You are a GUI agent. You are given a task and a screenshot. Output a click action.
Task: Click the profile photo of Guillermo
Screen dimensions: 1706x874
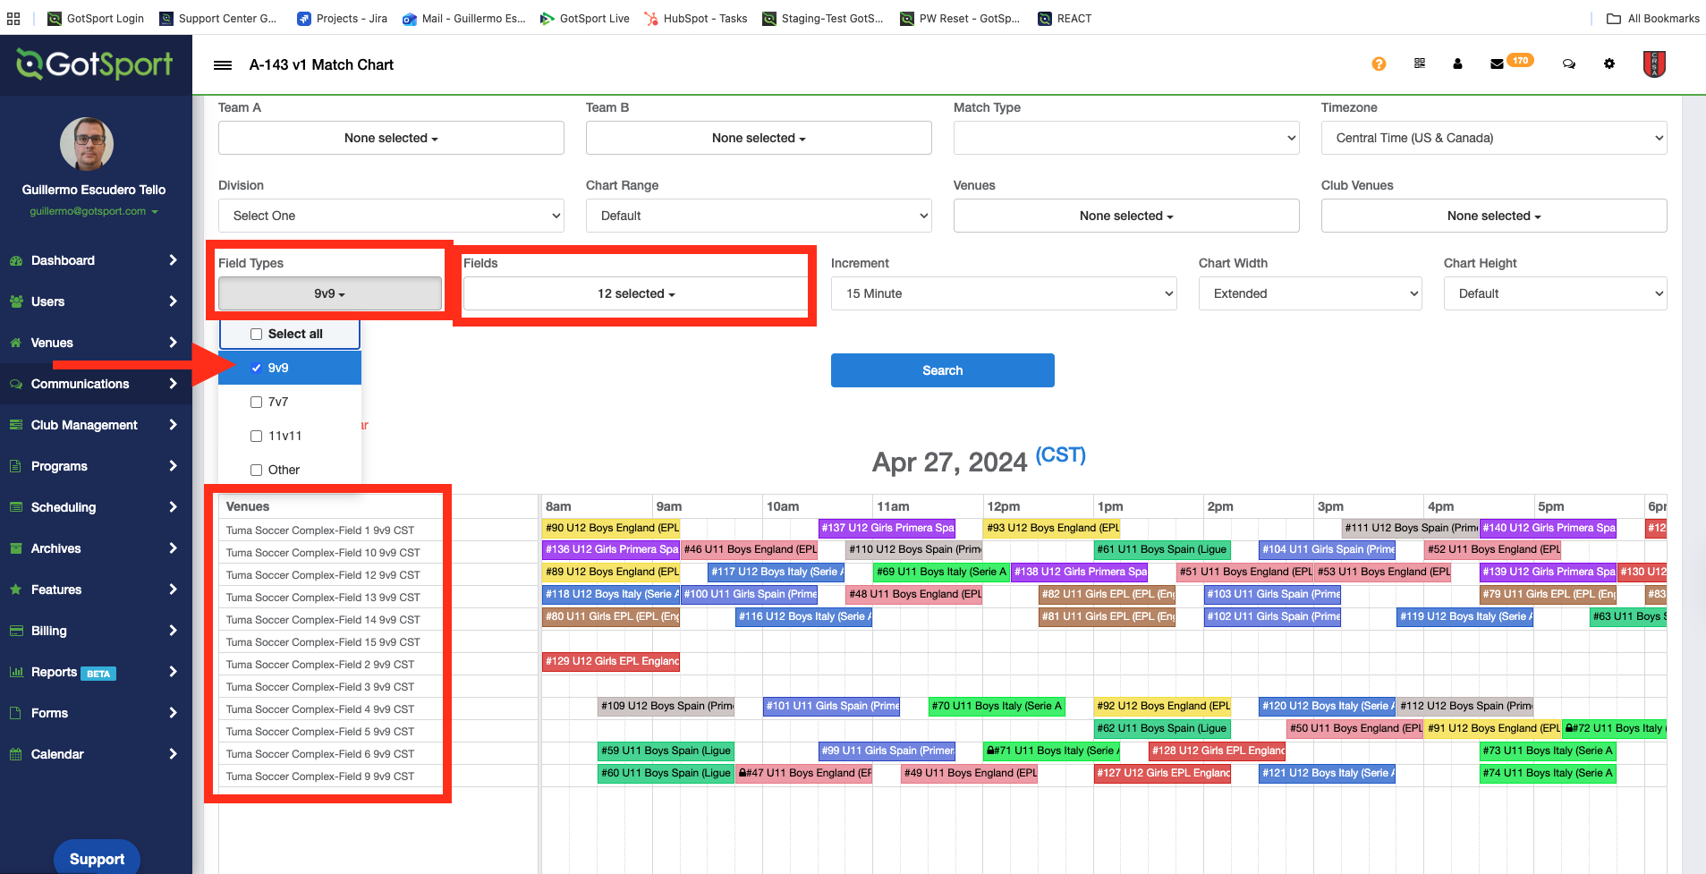point(87,144)
